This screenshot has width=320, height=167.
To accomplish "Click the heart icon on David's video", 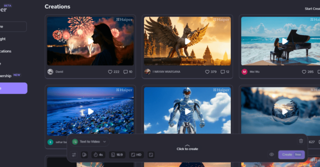I will [x=110, y=72].
